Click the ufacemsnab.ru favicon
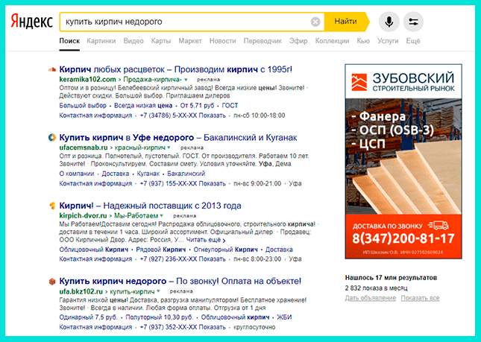This screenshot has width=481, height=342. [52, 138]
